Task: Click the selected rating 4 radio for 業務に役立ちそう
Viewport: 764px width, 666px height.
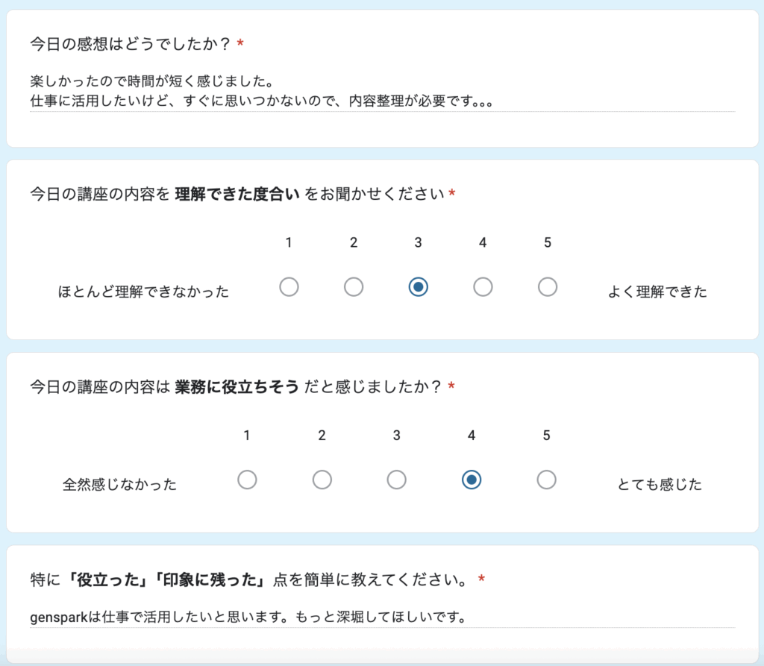Action: click(472, 480)
